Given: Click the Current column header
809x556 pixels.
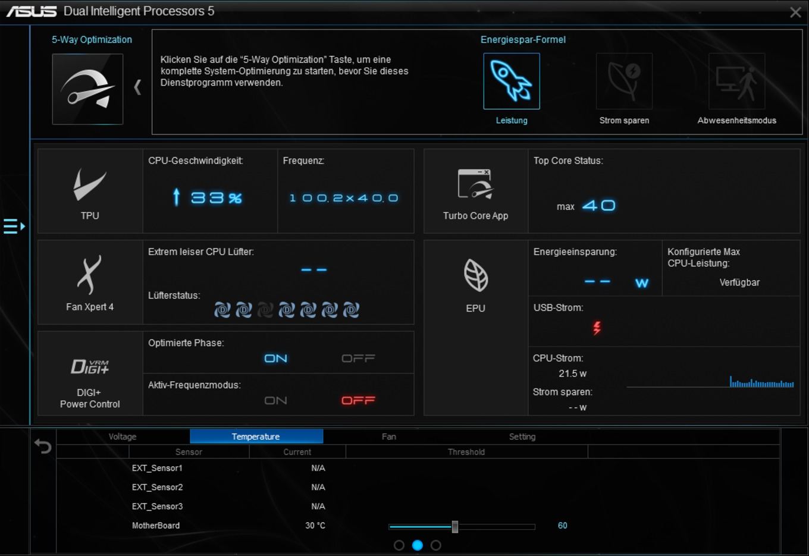Looking at the screenshot, I should (x=297, y=452).
